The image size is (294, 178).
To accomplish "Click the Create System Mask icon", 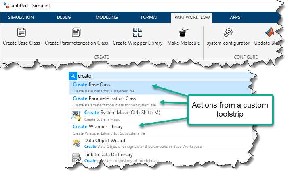I will (x=76, y=115).
